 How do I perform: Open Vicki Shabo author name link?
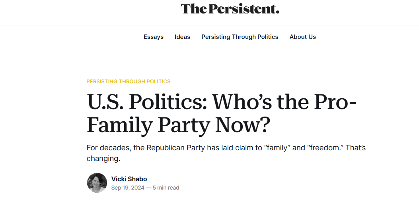pyautogui.click(x=129, y=179)
